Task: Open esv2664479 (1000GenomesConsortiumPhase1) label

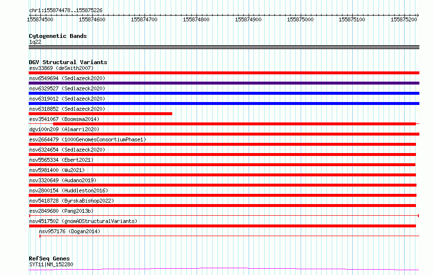Action: (88, 139)
